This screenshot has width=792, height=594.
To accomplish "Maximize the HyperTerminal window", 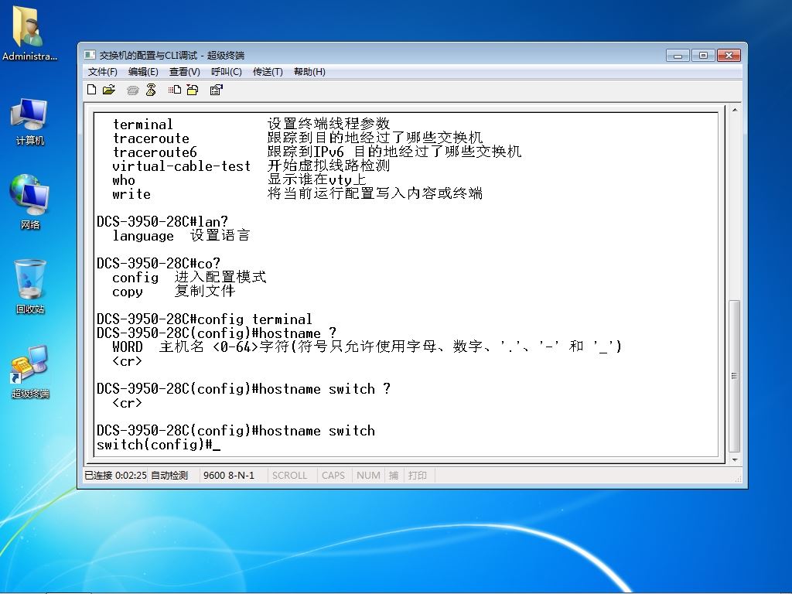I will pos(702,55).
